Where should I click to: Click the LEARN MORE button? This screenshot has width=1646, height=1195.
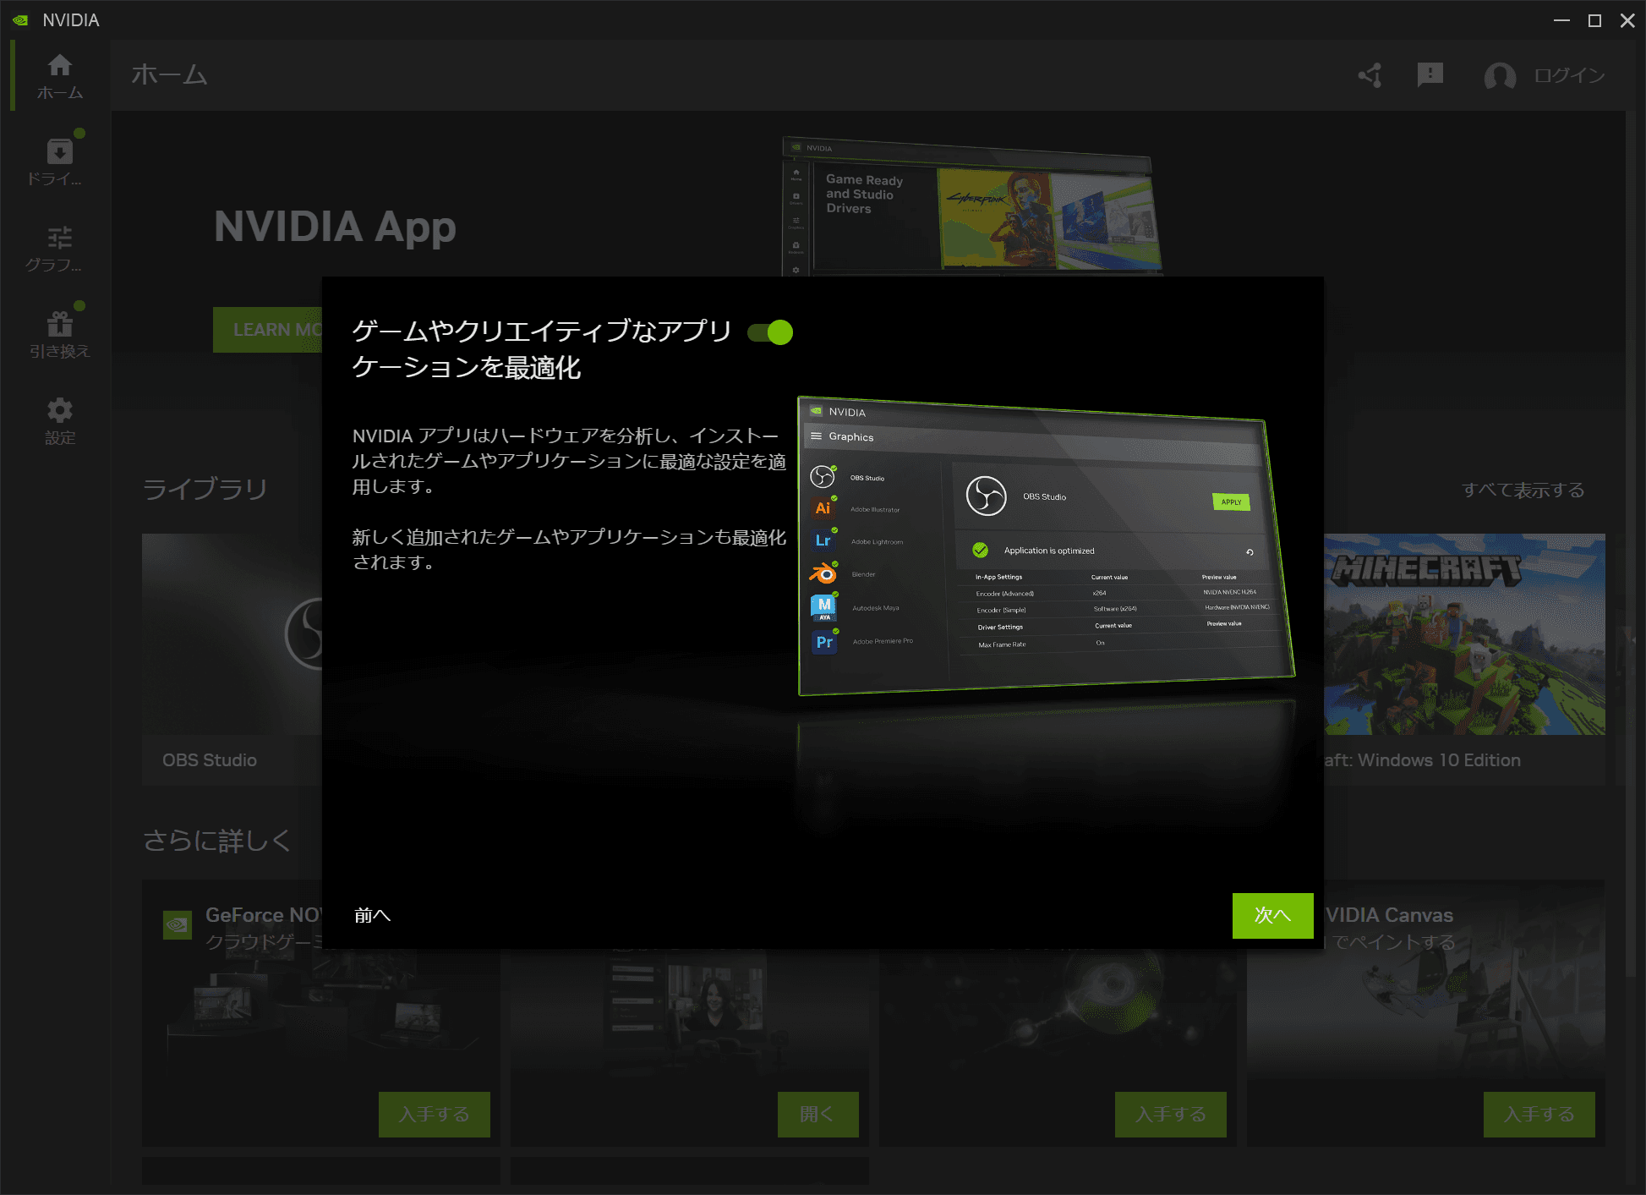pyautogui.click(x=269, y=330)
